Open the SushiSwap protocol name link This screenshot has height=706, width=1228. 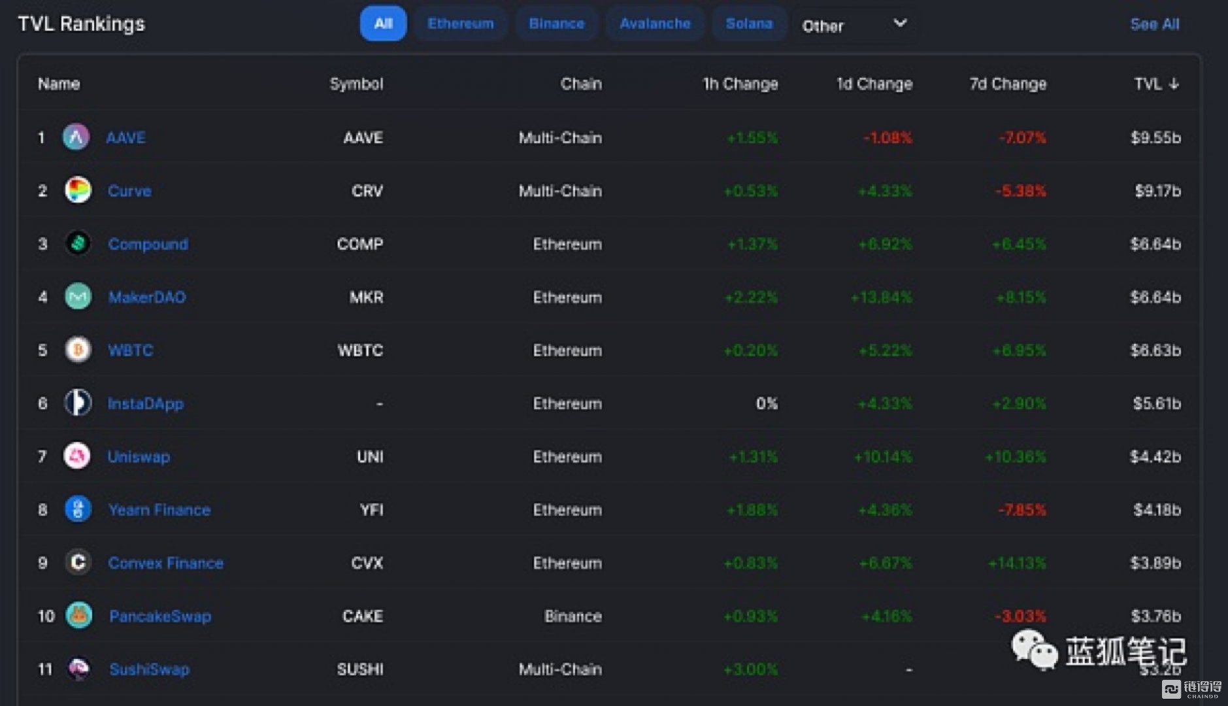[149, 669]
